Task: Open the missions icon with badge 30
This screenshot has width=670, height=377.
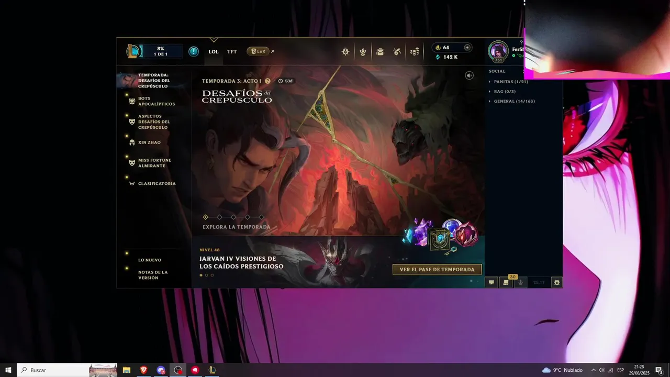Action: (506, 282)
